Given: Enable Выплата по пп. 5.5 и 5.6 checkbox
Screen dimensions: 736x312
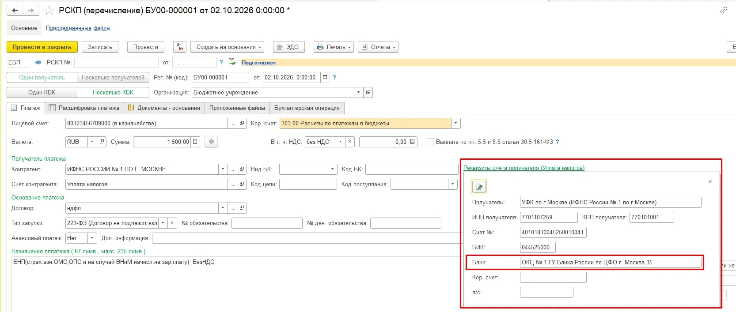Looking at the screenshot, I should (430, 142).
